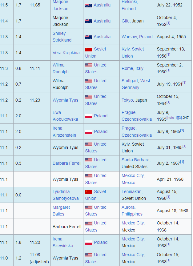Open Marjorie Jackson link in Helsinki row
The image size is (193, 266).
click(x=60, y=5)
